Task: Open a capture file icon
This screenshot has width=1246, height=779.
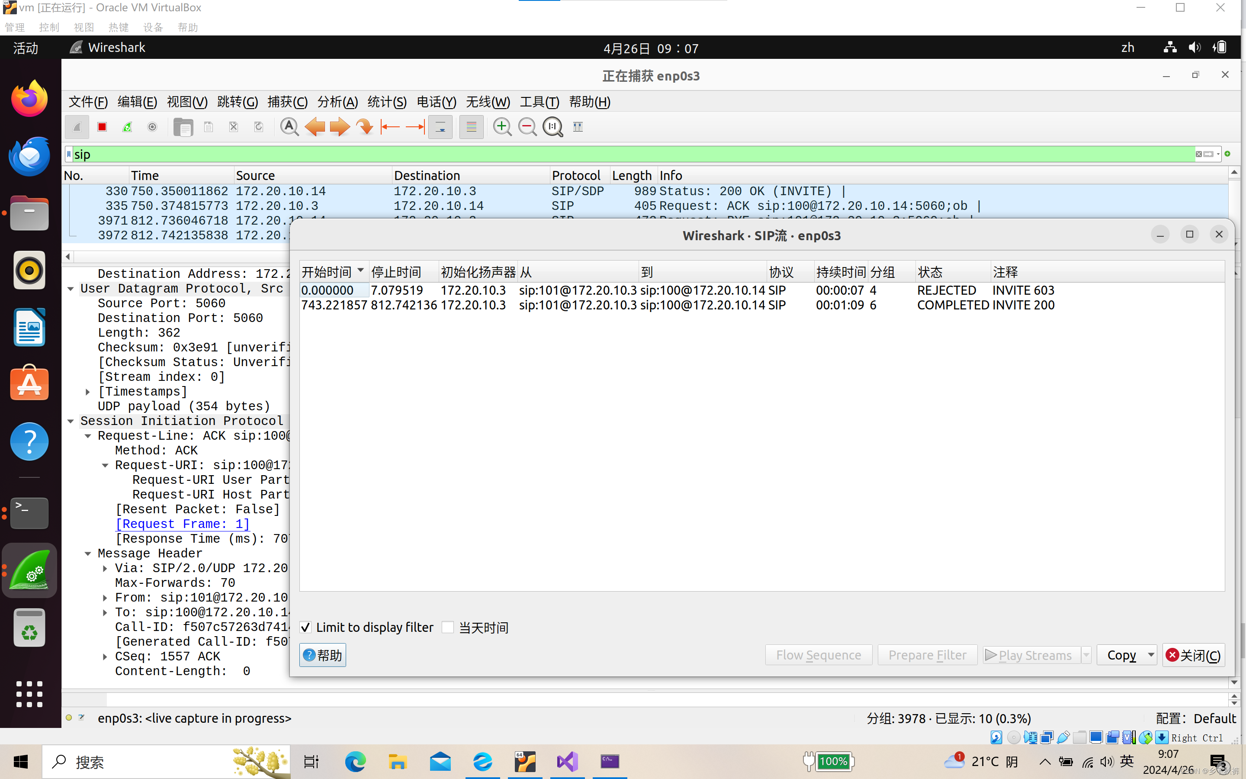Action: point(183,127)
